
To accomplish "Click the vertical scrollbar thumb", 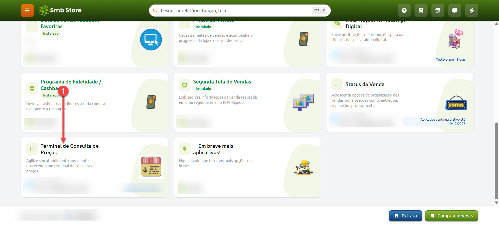I will 496,160.
